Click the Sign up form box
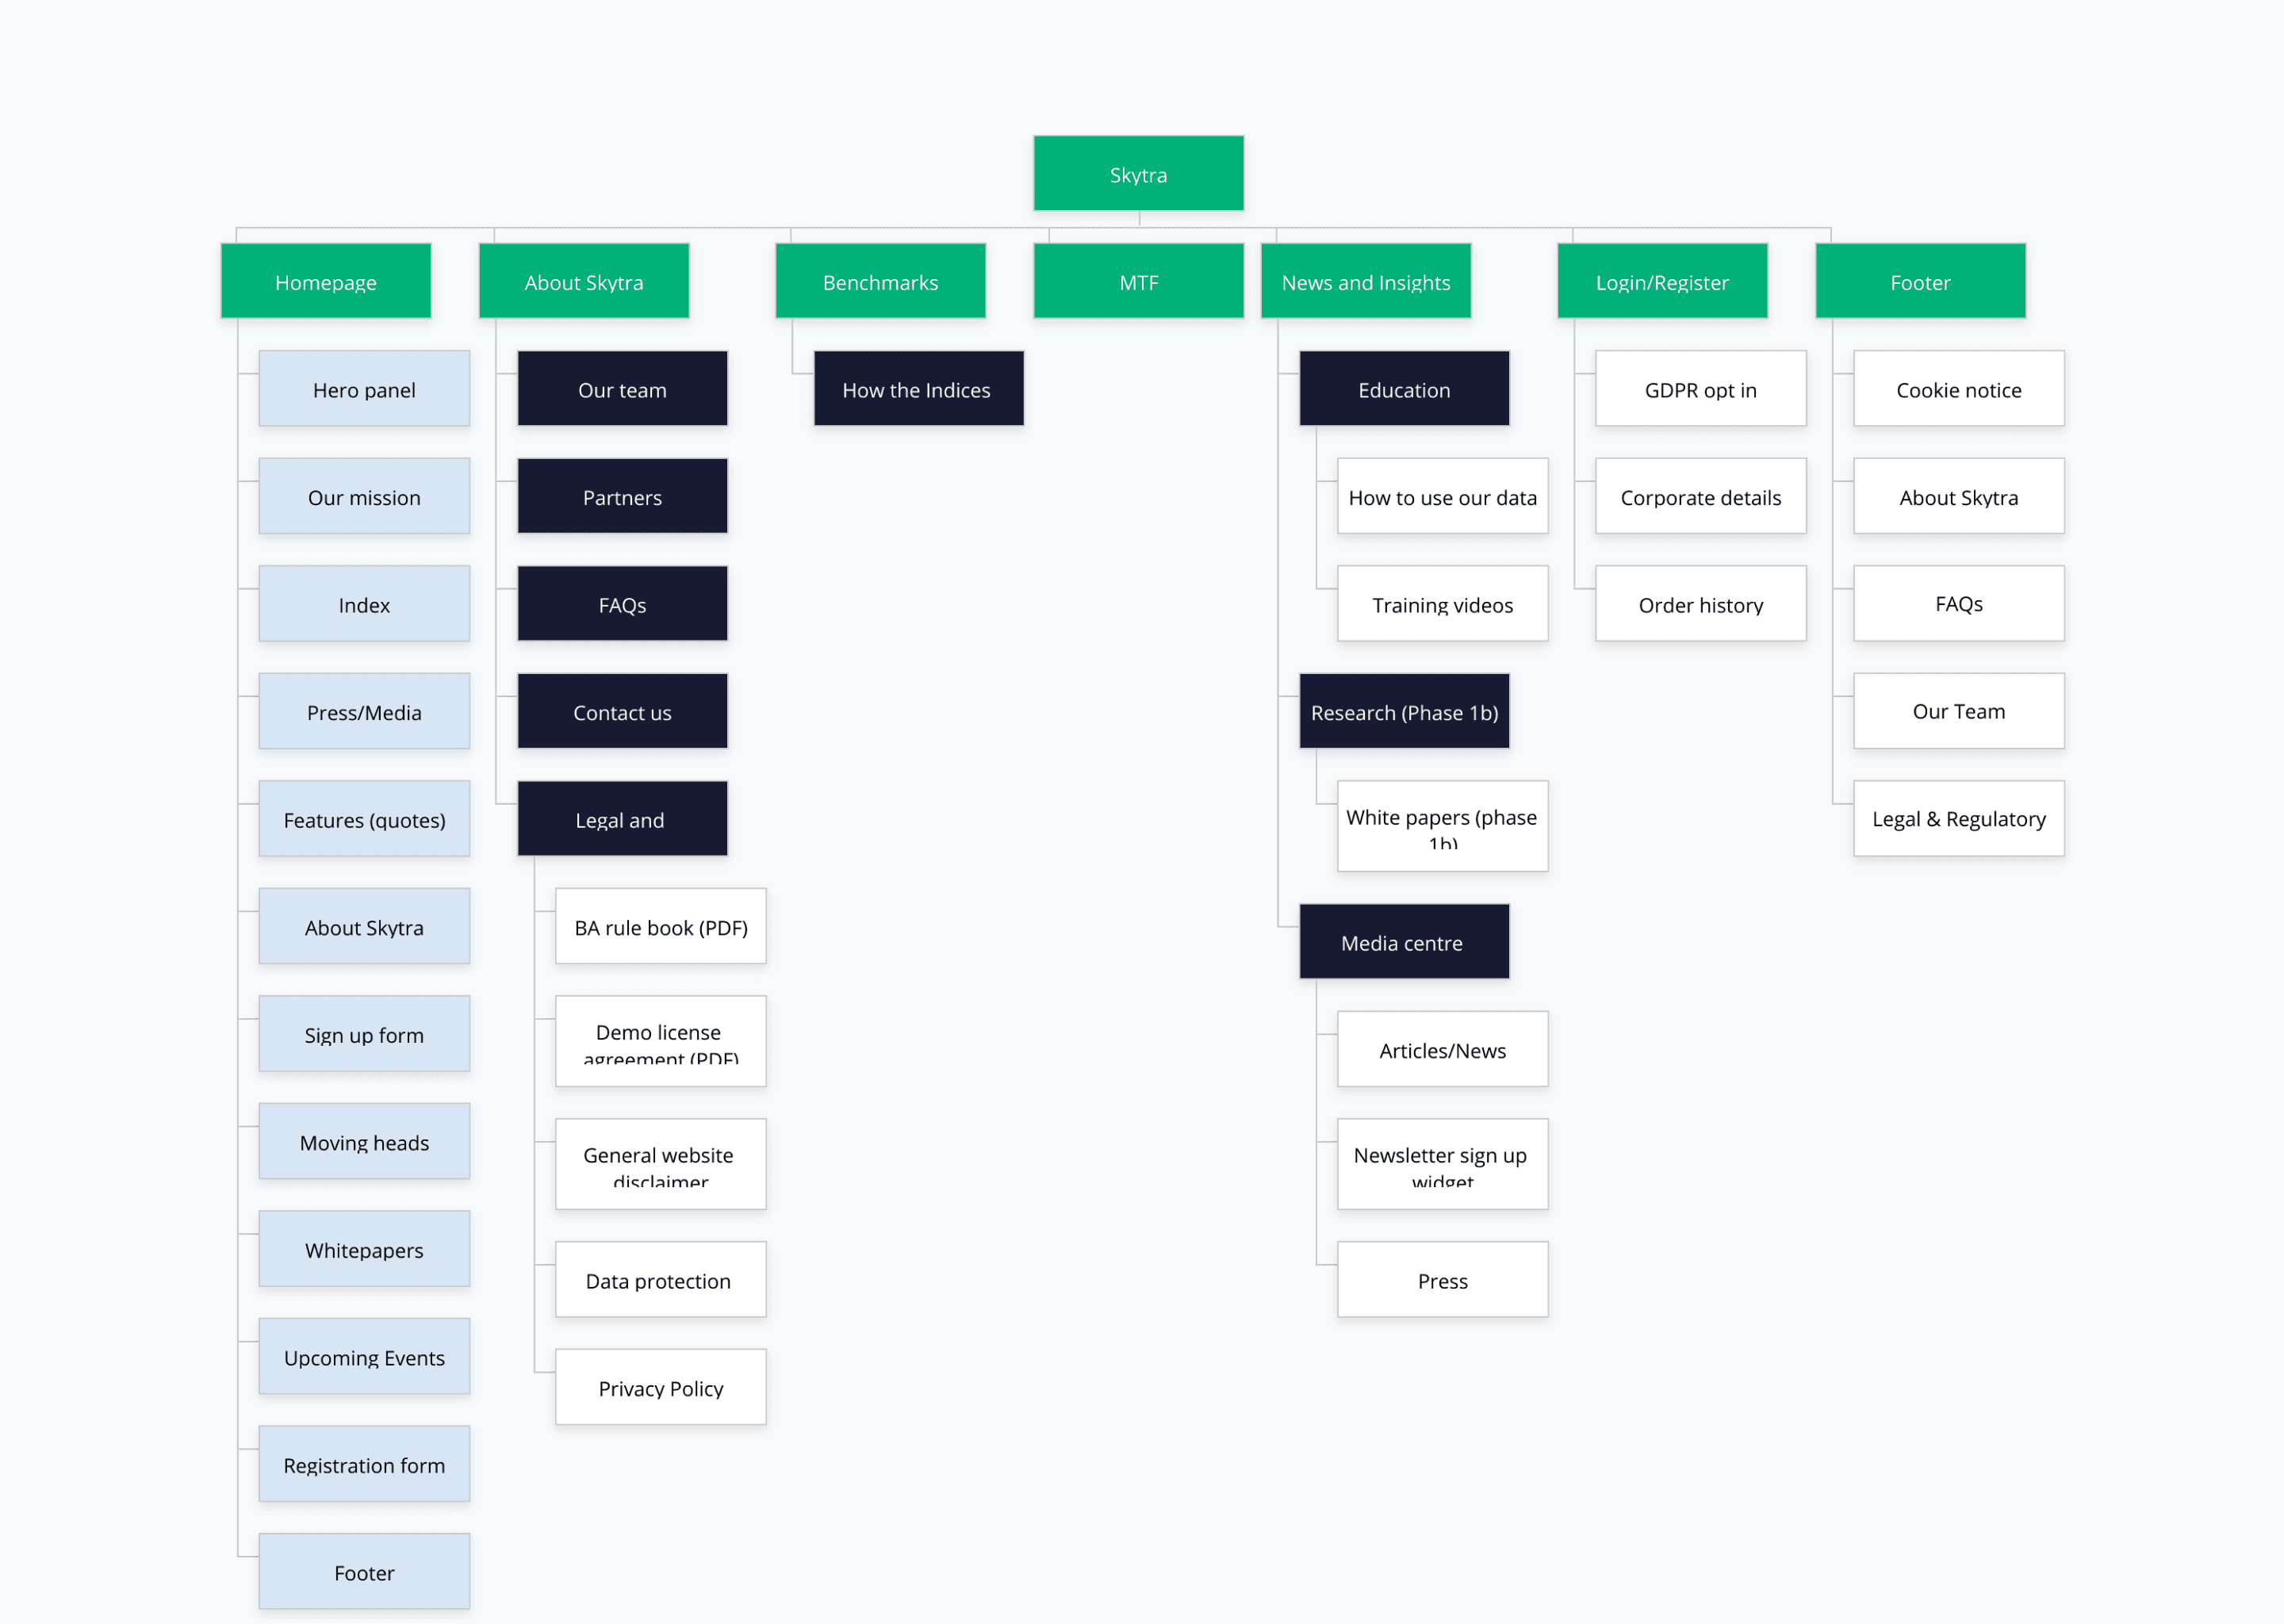Screen dimensions: 2284x1624 click(364, 1034)
